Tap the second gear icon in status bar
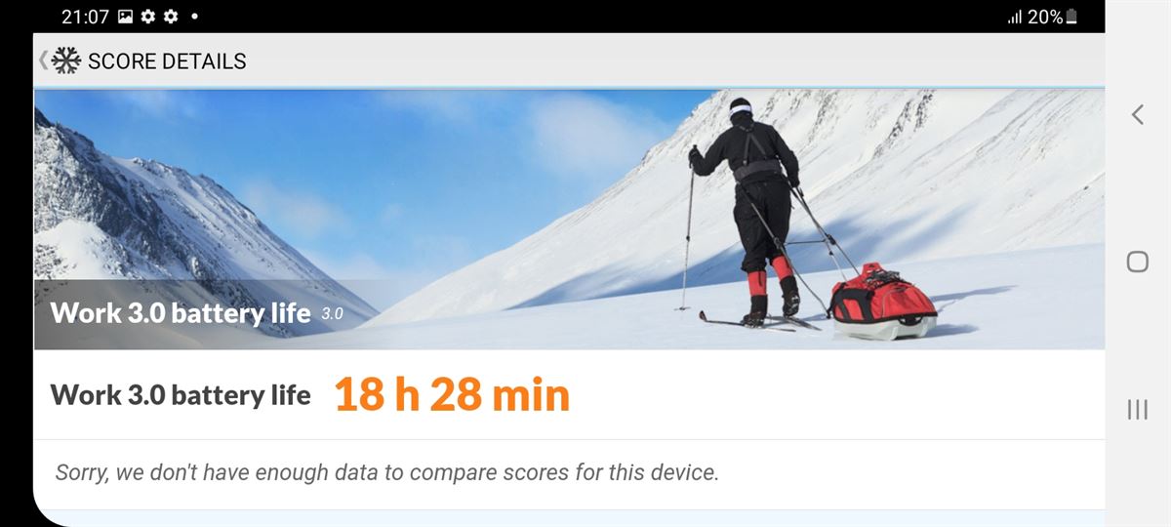Screen dimensions: 1171x527 tap(171, 17)
